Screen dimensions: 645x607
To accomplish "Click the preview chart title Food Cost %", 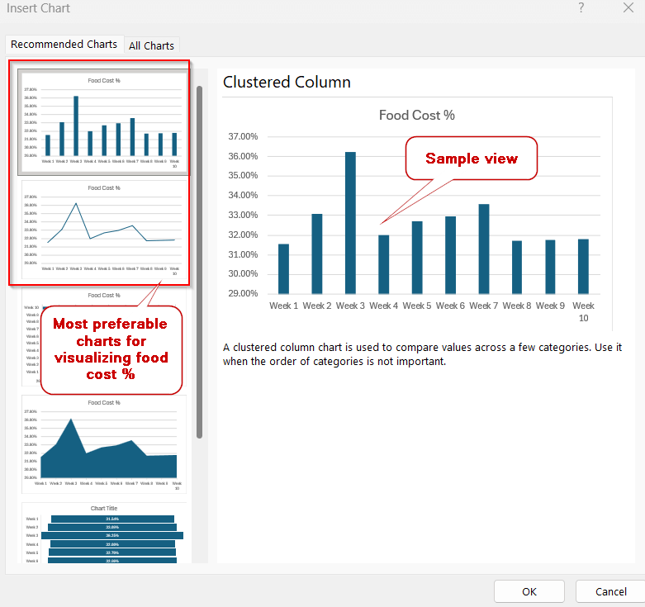I will pyautogui.click(x=416, y=116).
